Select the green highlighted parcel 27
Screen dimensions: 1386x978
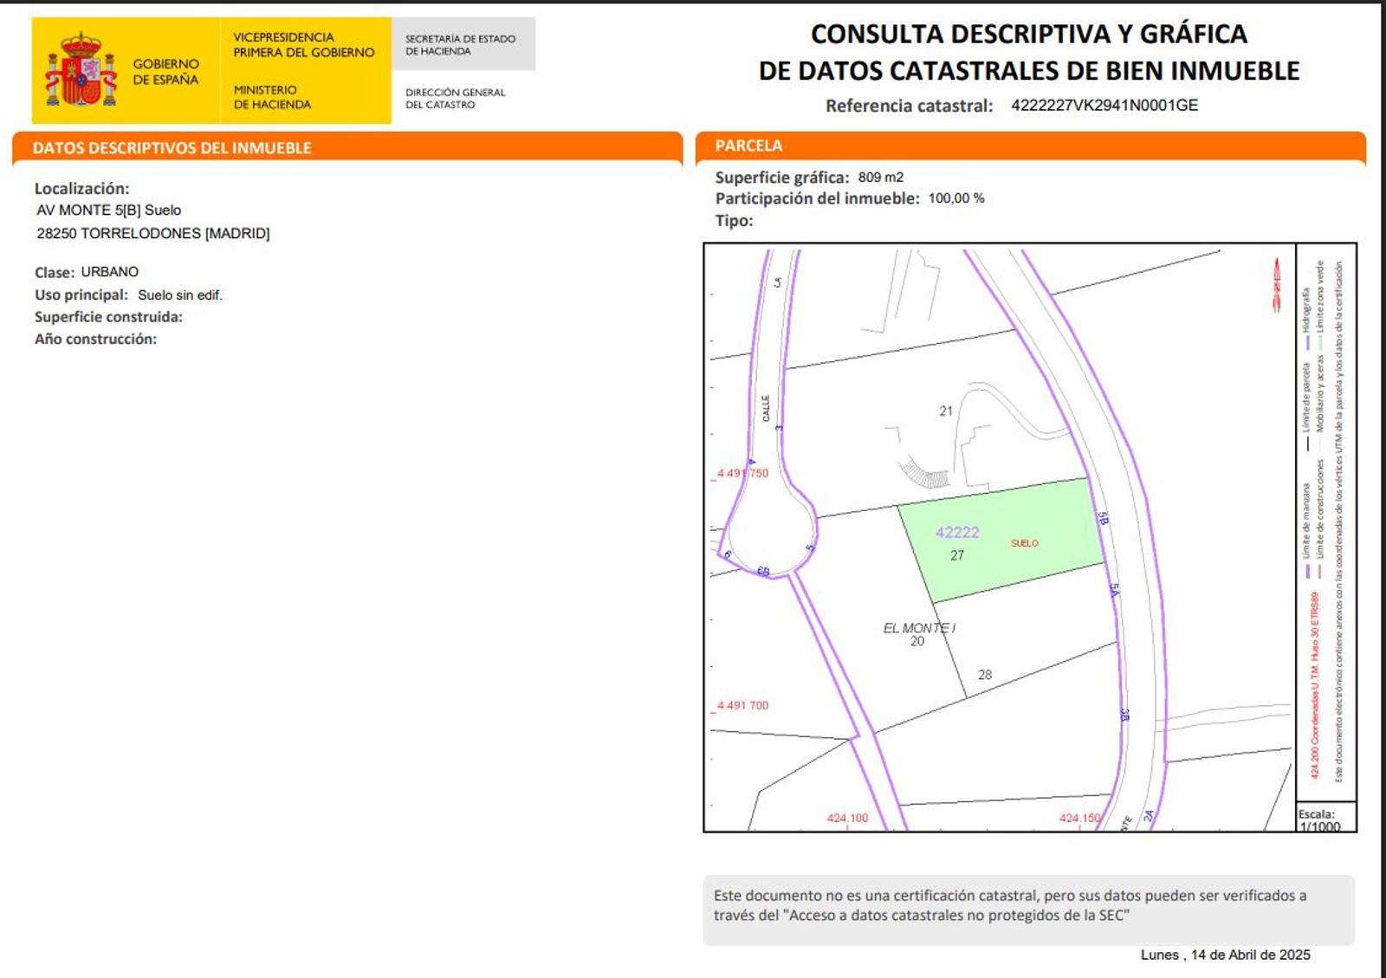1001,540
